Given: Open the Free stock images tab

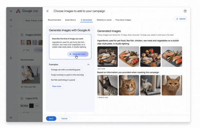Looking at the screenshot, I should (123, 20).
